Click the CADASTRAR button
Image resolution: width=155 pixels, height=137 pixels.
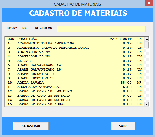point(31,126)
